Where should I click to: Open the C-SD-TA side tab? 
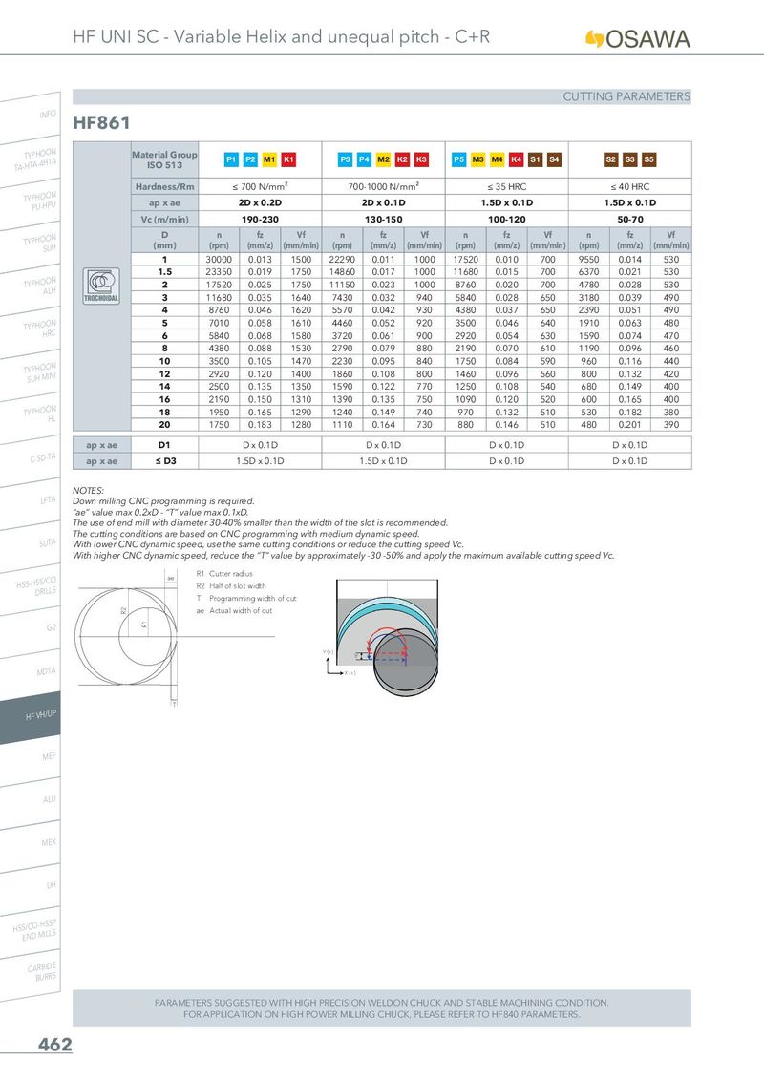tap(31, 460)
